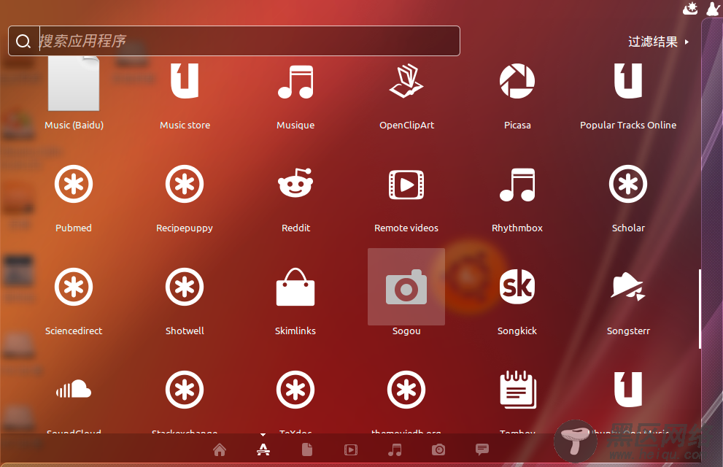Open the Songkick icon
Viewport: 723px width, 467px height.
[517, 287]
